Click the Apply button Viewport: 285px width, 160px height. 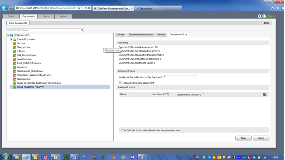[243, 138]
